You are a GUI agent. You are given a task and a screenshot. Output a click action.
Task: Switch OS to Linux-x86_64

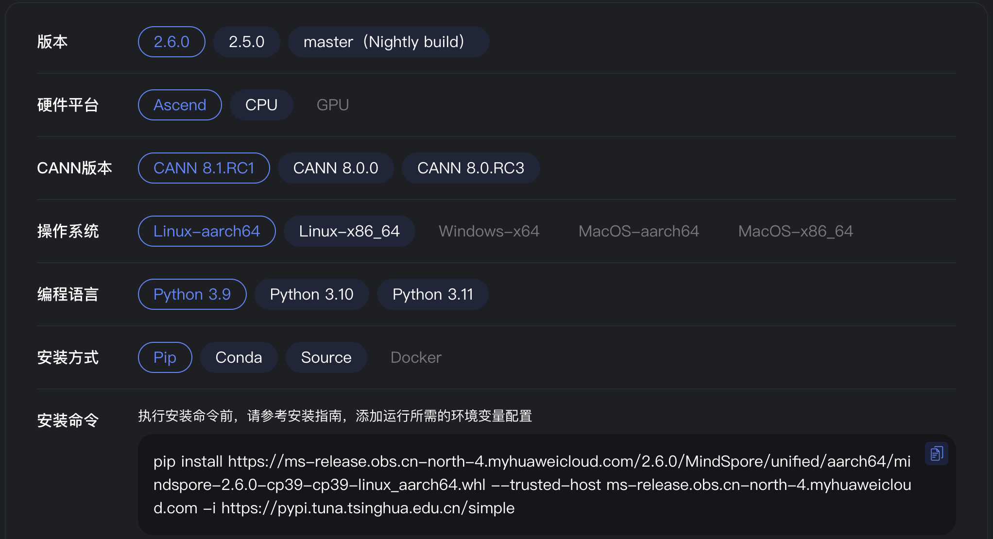coord(349,231)
